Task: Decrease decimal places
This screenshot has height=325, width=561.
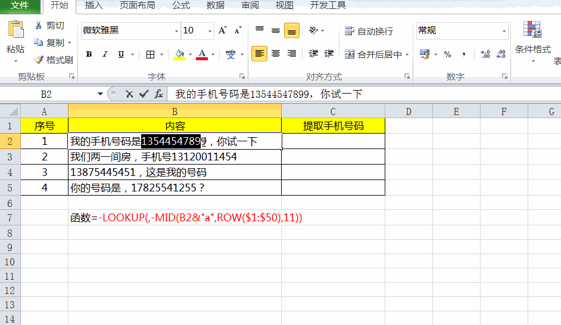Action: click(x=501, y=54)
